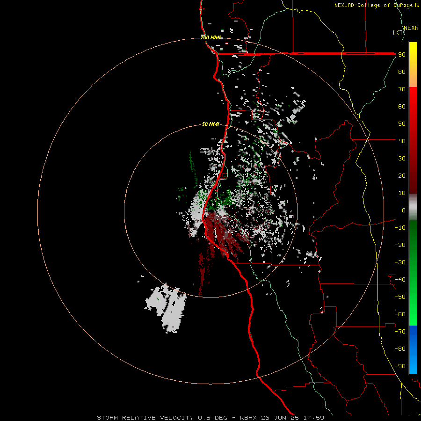Image resolution: width=421 pixels, height=421 pixels.
Task: Click the [KT] units label
Action: [399, 32]
